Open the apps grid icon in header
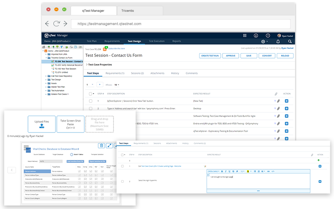This screenshot has width=334, height=209. click(x=245, y=36)
